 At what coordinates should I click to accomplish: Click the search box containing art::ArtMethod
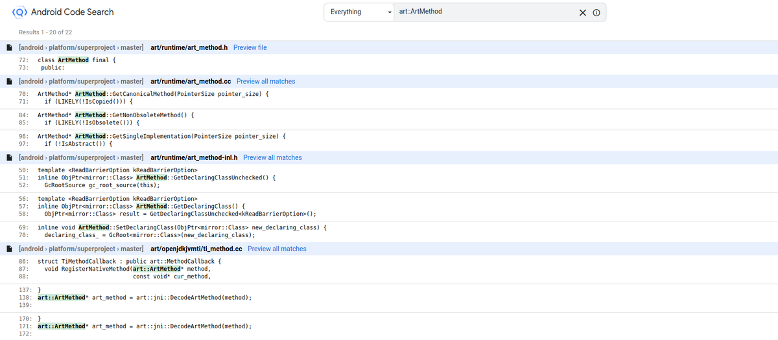click(x=486, y=12)
